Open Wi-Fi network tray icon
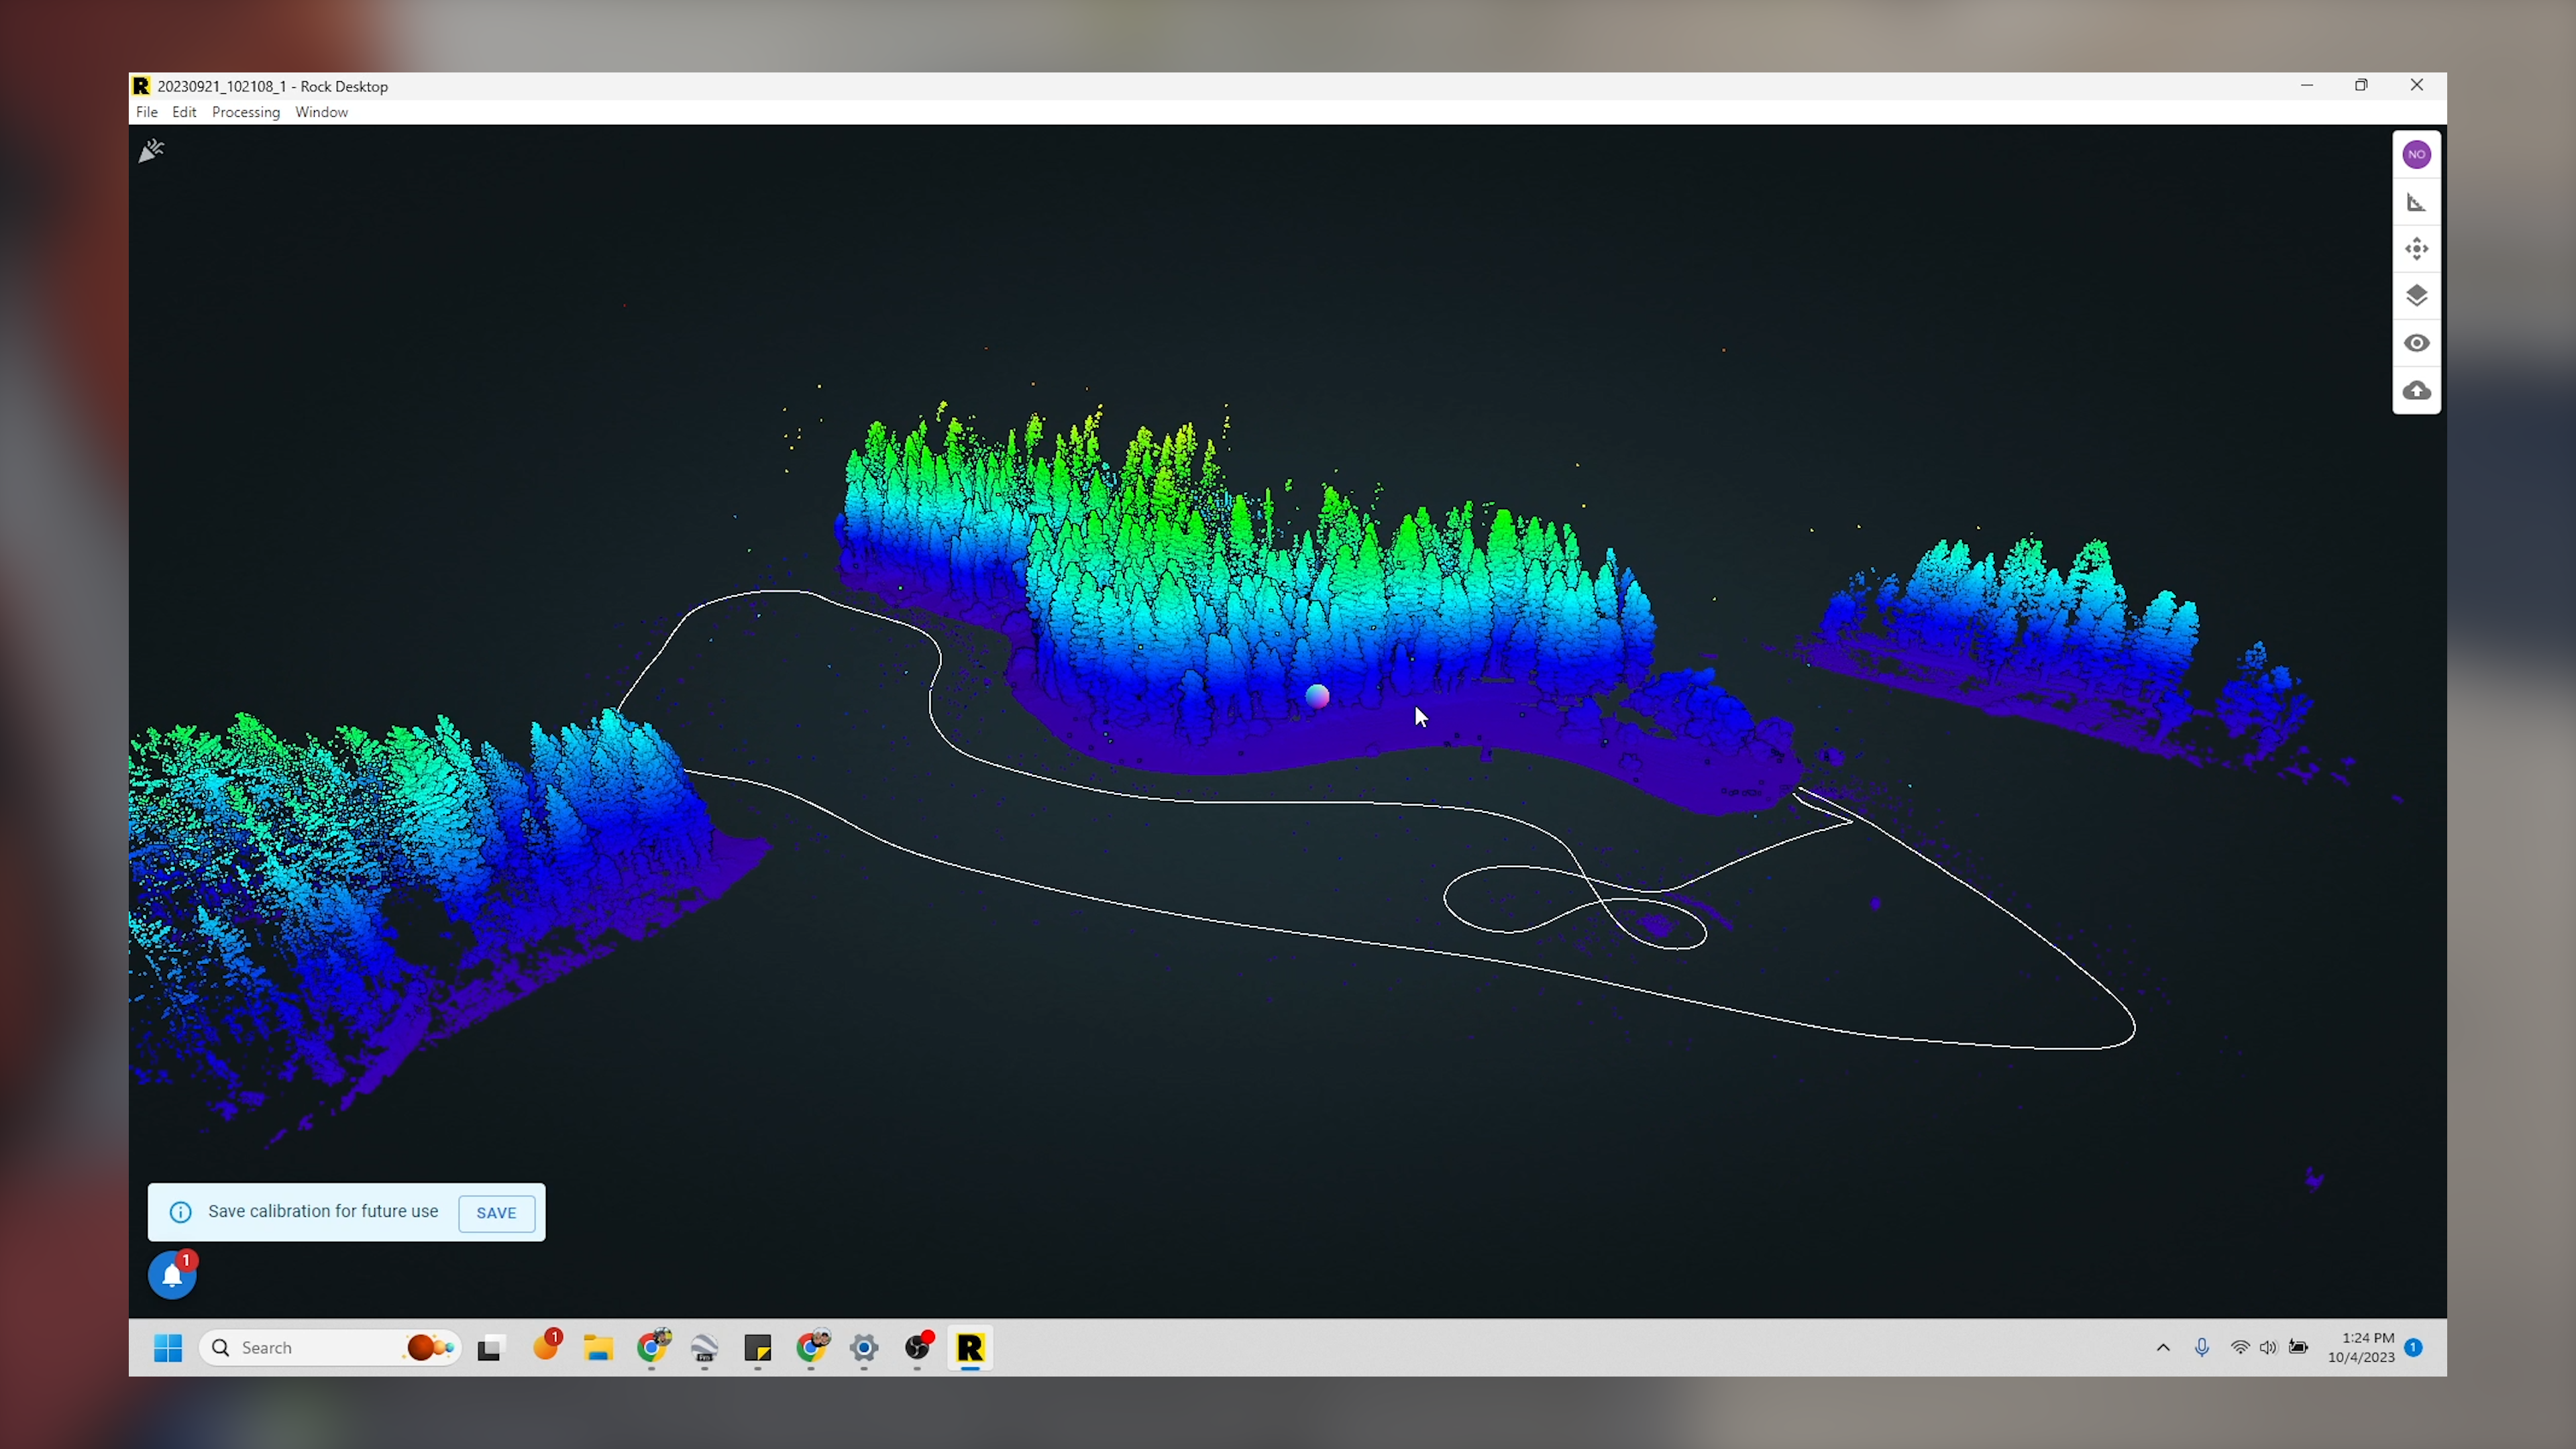2576x1449 pixels. tap(2240, 1348)
